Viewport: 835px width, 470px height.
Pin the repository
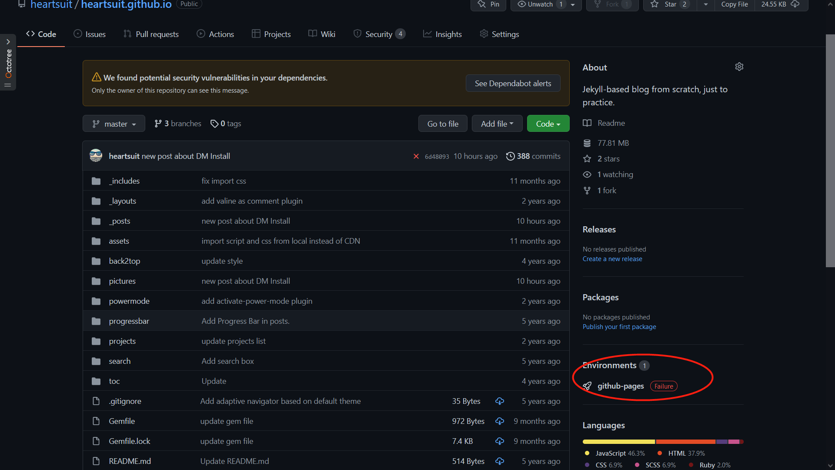coord(488,4)
